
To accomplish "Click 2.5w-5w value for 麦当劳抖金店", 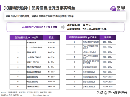I will (x=51, y=42).
